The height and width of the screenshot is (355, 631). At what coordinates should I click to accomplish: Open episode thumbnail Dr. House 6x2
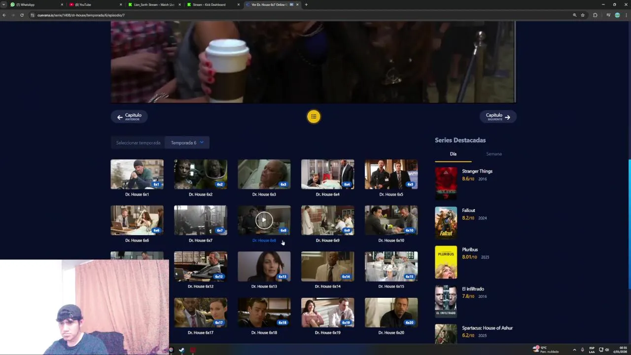coord(201,174)
